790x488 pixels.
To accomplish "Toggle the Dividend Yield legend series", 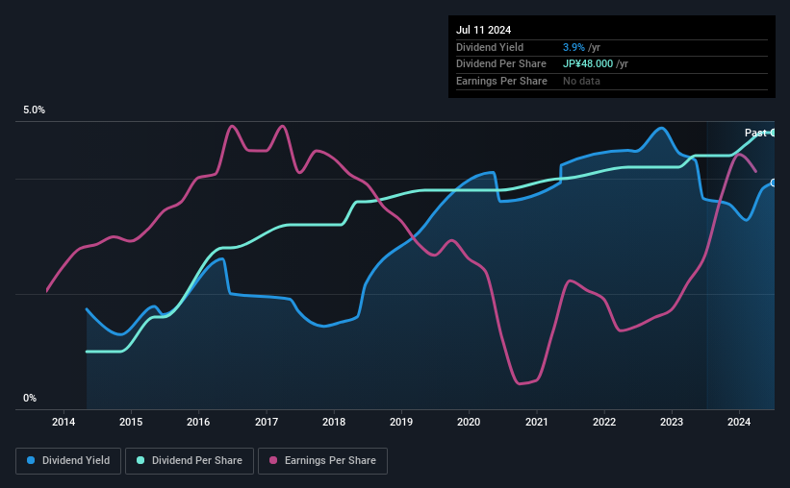I will [68, 460].
